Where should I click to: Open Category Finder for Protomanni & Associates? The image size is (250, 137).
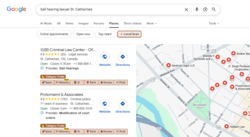click(53, 126)
